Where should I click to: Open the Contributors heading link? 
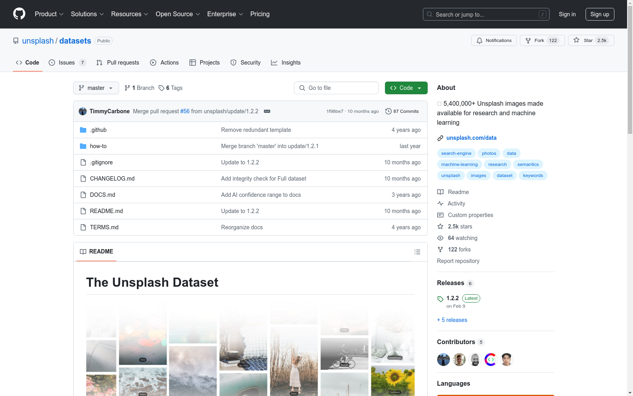pos(461,342)
